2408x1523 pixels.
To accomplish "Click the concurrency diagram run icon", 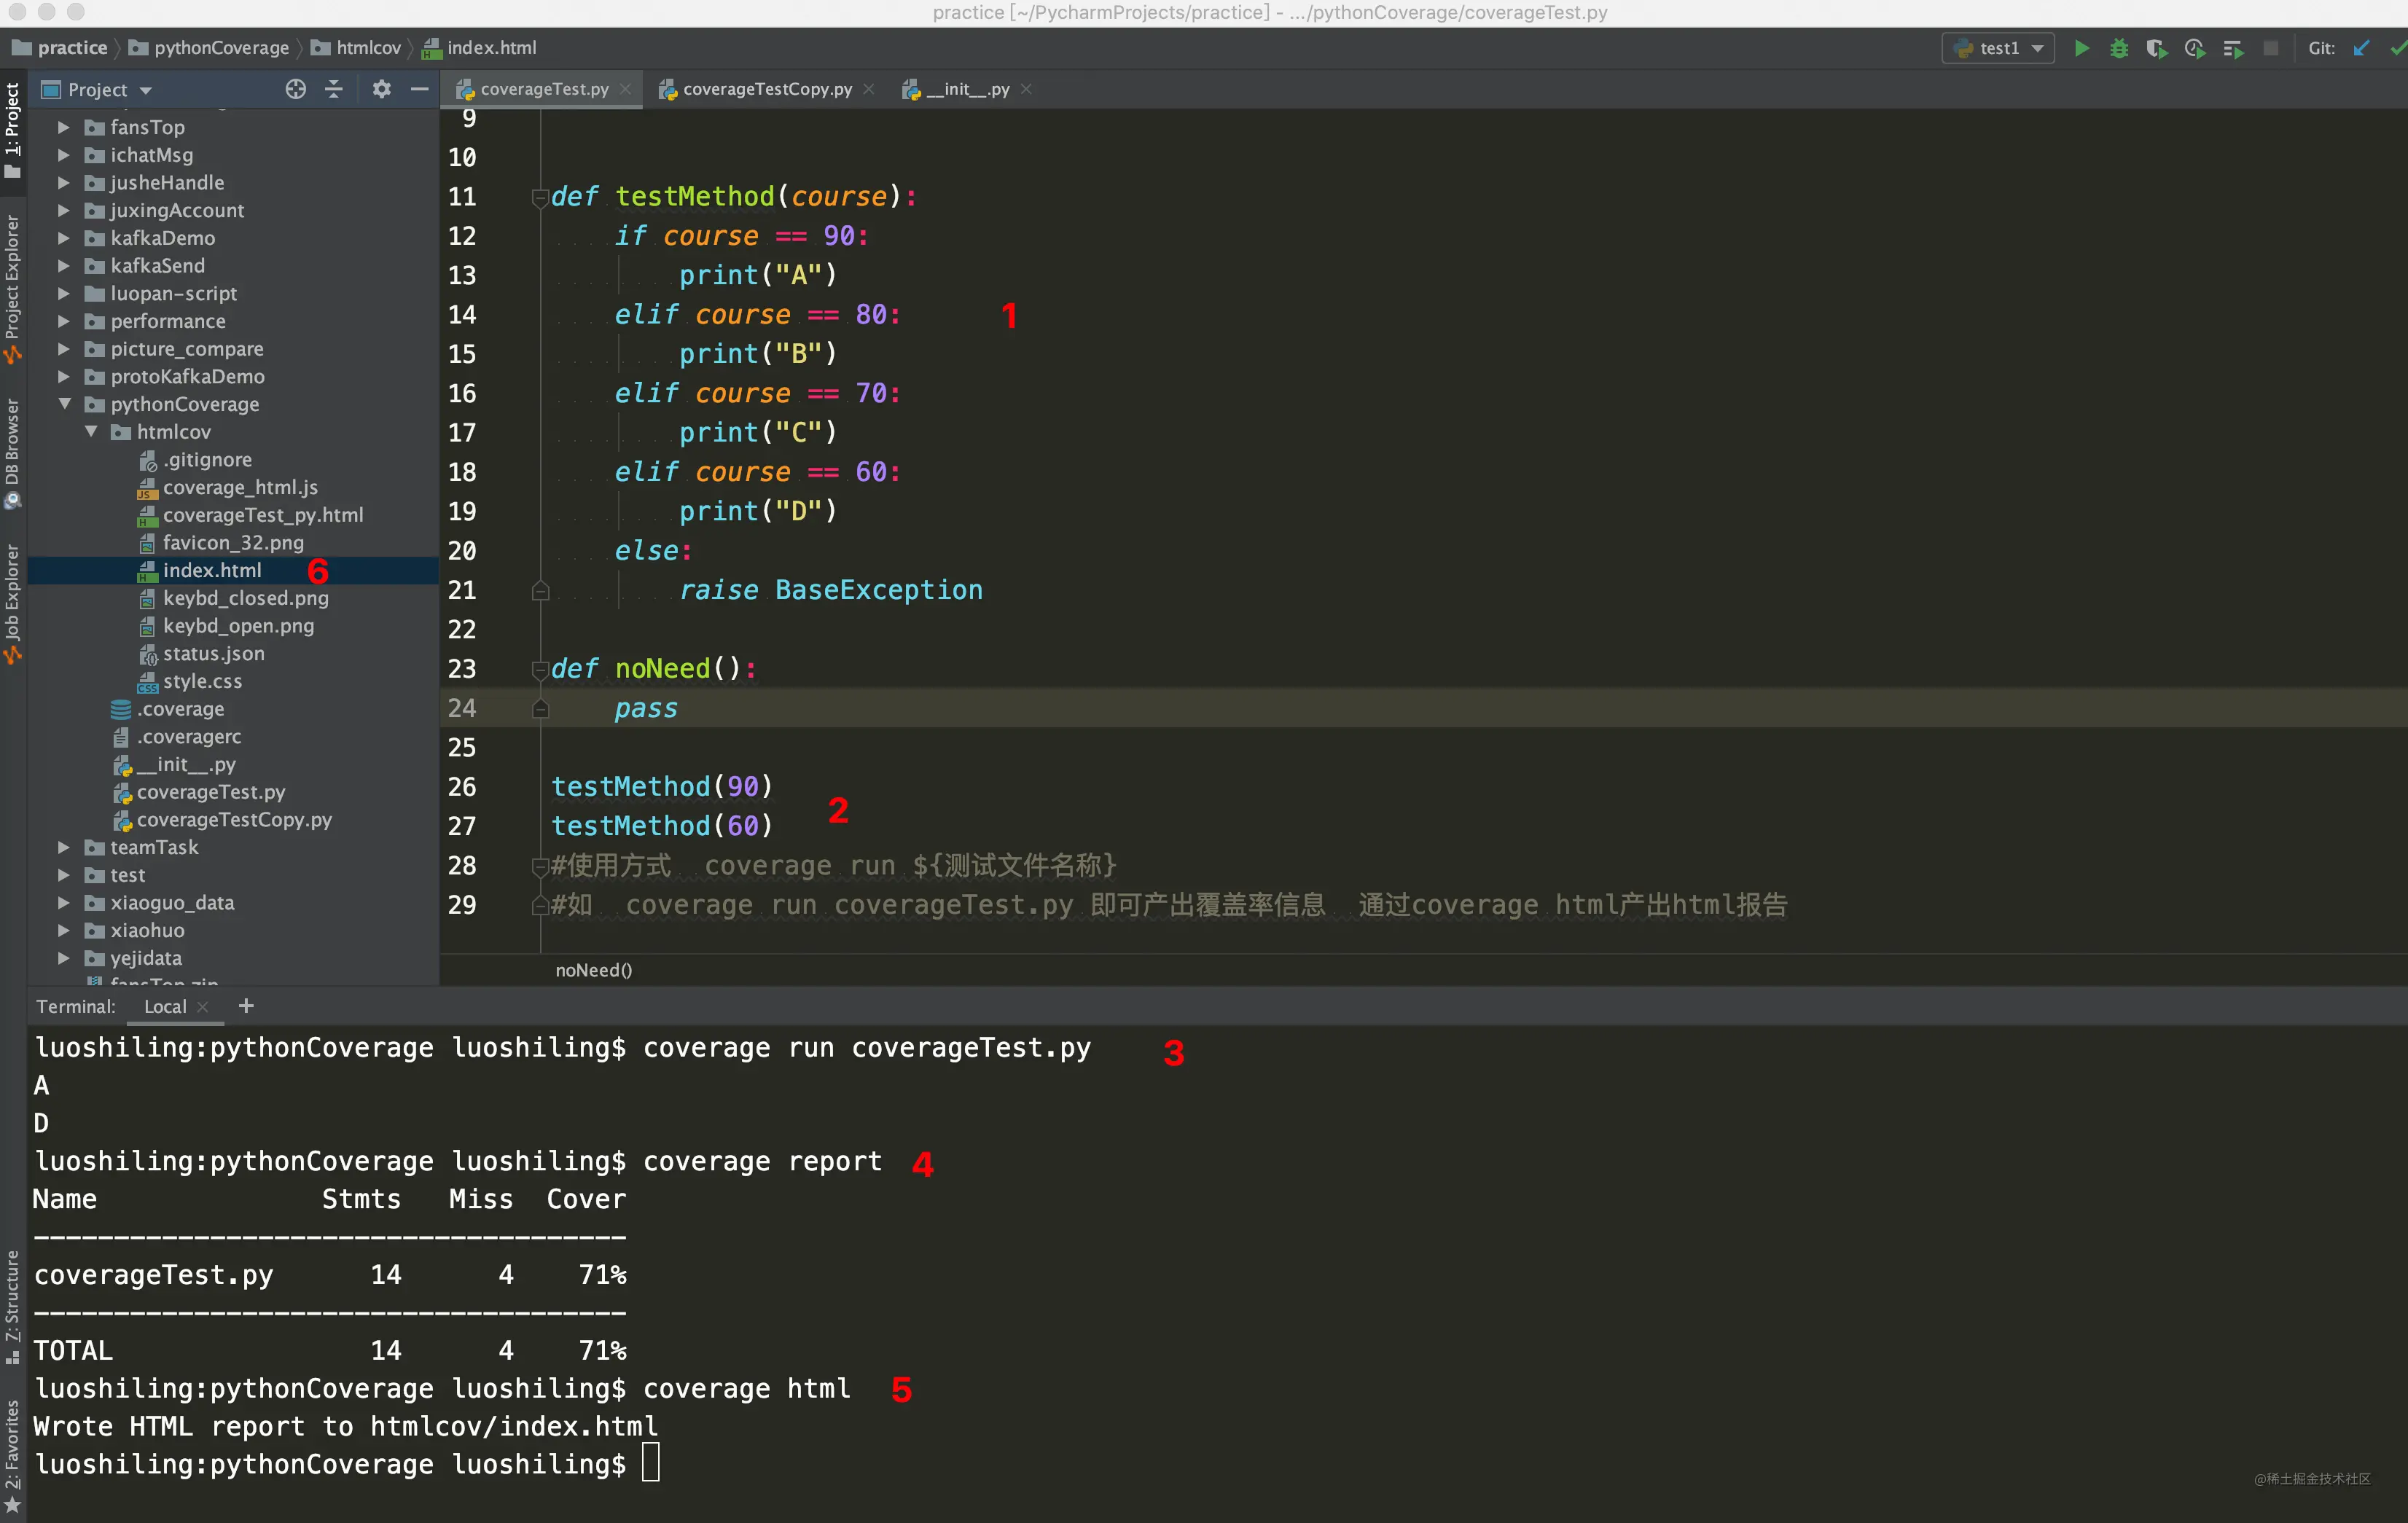I will (x=2233, y=48).
